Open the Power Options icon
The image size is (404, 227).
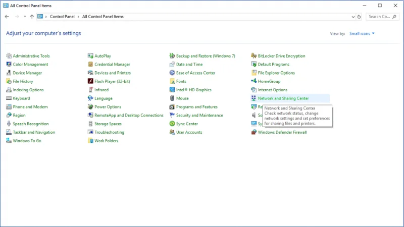90,107
